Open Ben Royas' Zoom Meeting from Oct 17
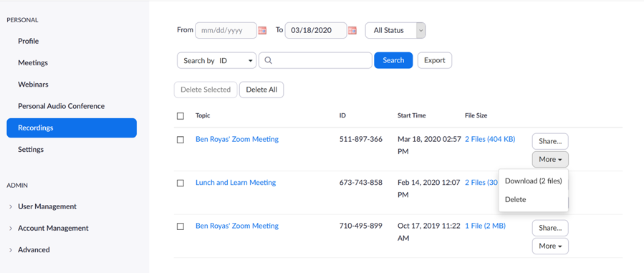644x273 pixels. pyautogui.click(x=237, y=226)
